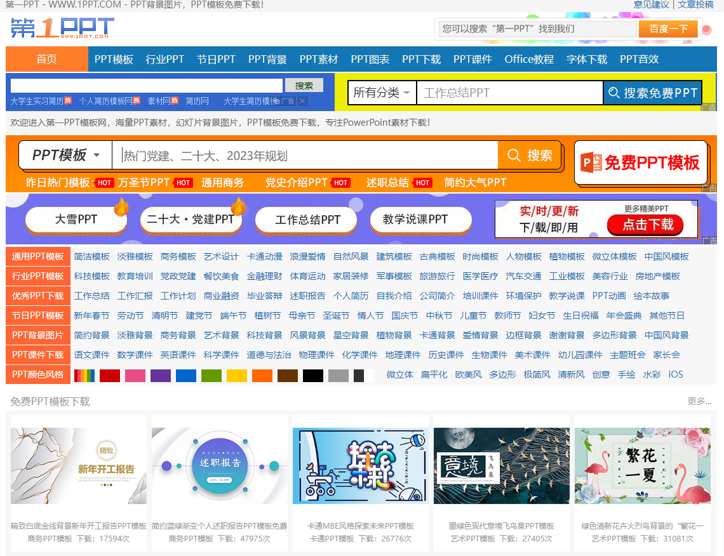Image resolution: width=724 pixels, height=556 pixels.
Task: Click the HOT badge next to 万圣节PPT
Action: (x=184, y=183)
